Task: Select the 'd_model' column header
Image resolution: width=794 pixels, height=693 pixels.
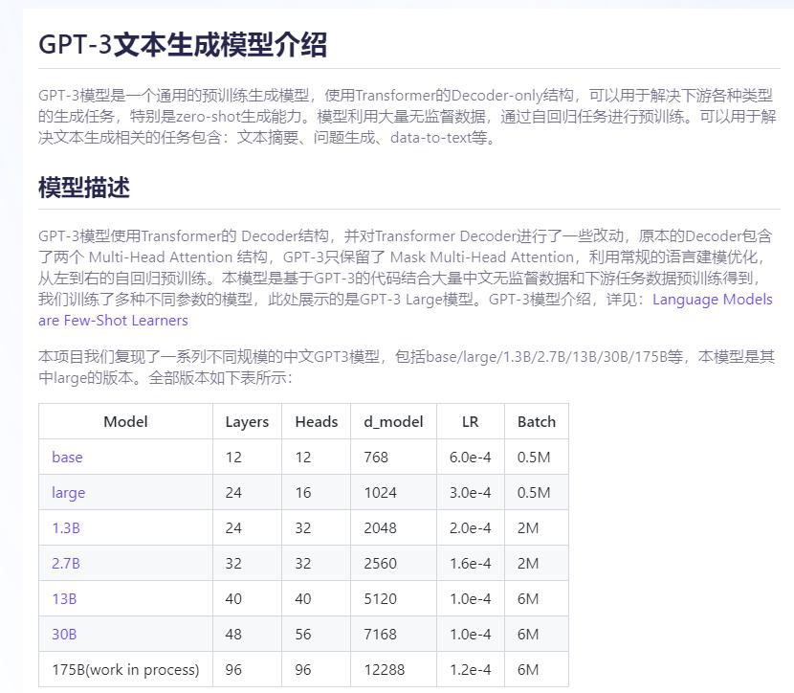Action: coord(393,421)
